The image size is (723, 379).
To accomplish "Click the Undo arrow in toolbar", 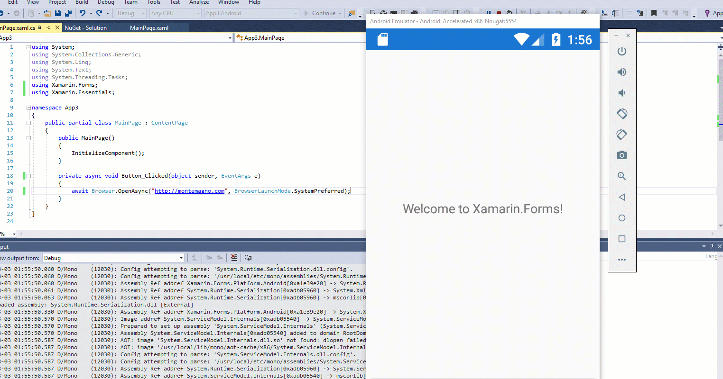I will point(83,13).
